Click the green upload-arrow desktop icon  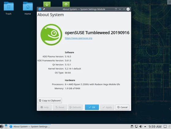click(x=66, y=4)
